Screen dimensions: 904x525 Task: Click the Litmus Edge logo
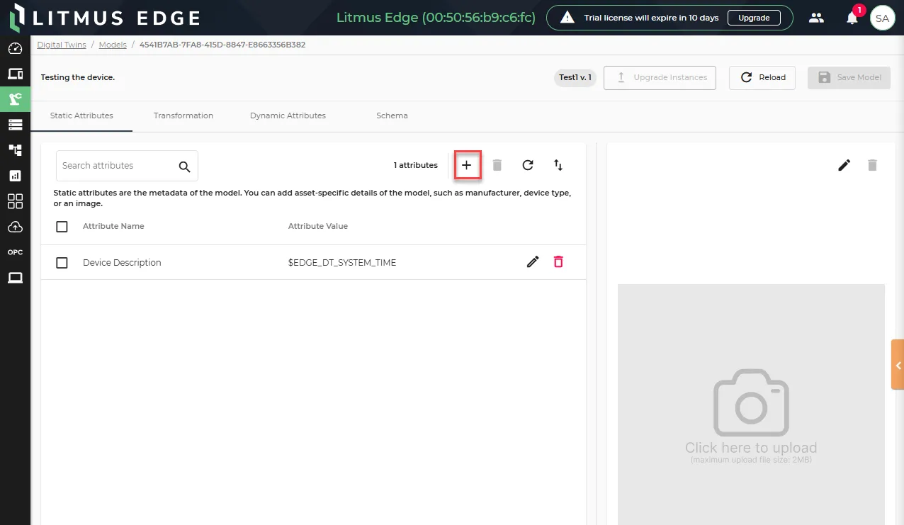105,18
